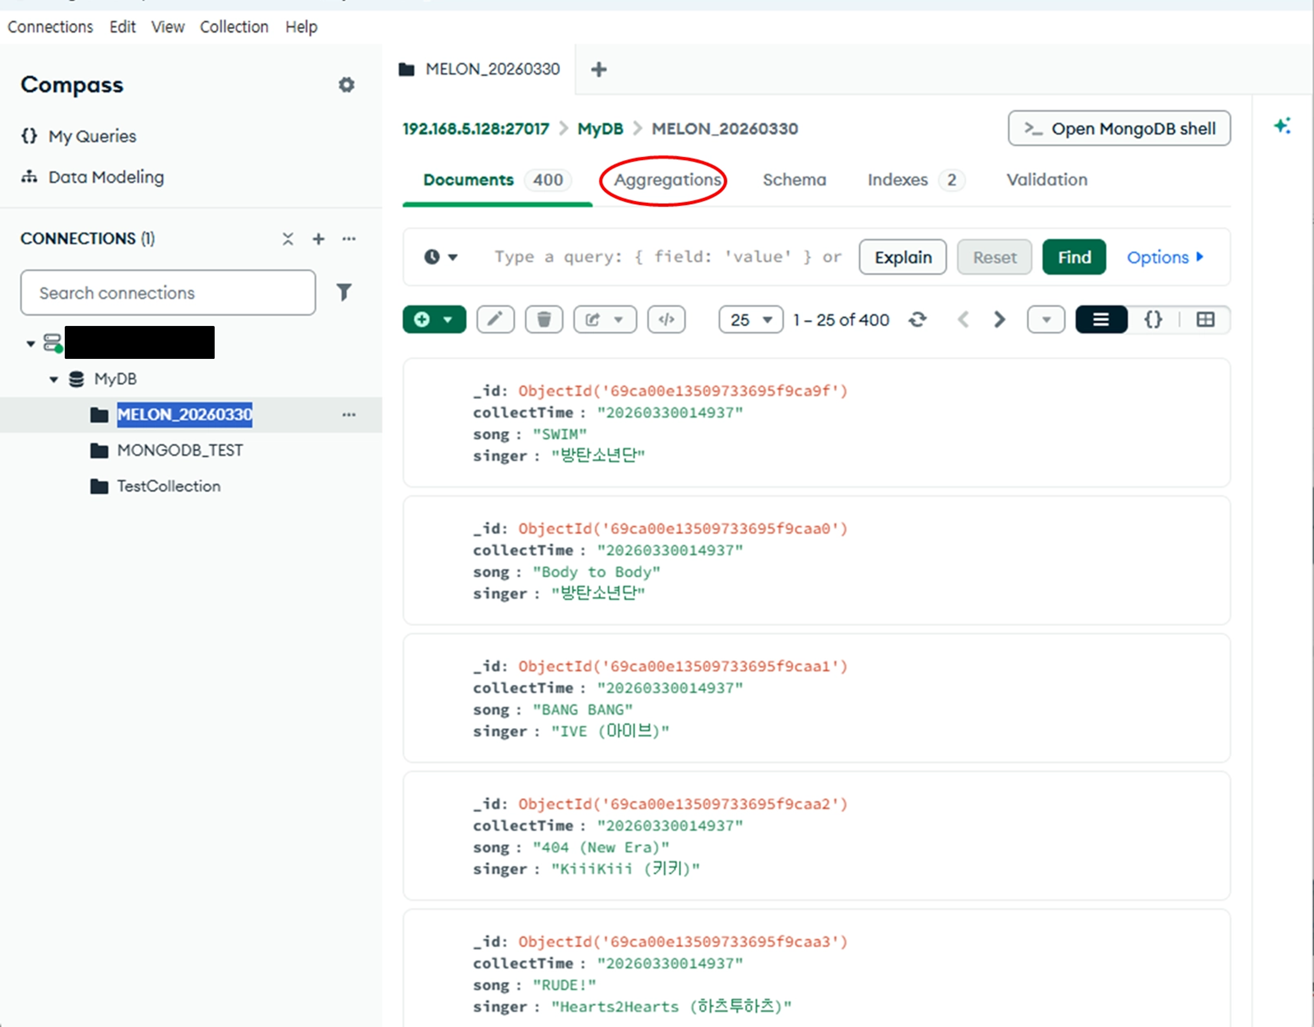Viewport: 1314px width, 1027px height.
Task: Open the Aggregations tab
Action: [666, 179]
